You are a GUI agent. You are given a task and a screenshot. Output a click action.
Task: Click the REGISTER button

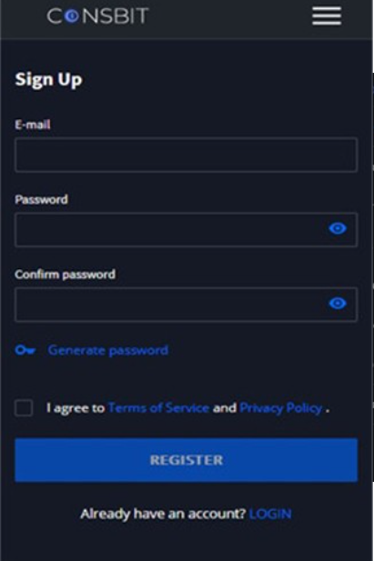(186, 460)
